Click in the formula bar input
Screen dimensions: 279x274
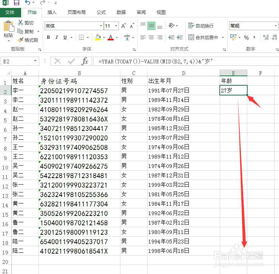[186, 62]
